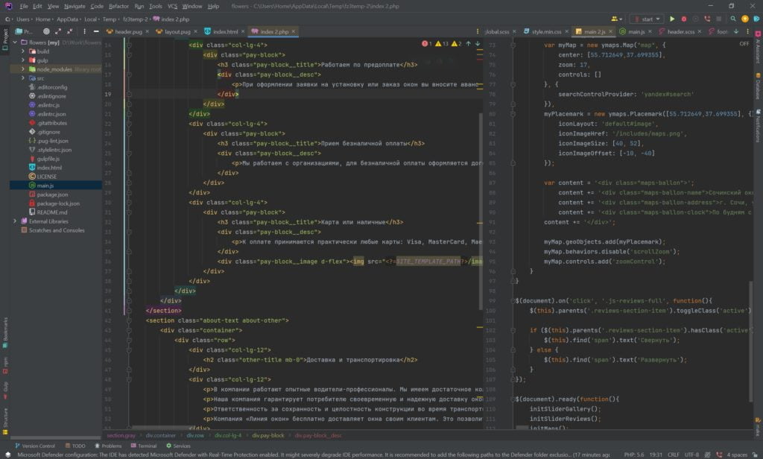Click the expand all icon in the Project panel
Screen dimensions: 763x459
tap(58, 32)
